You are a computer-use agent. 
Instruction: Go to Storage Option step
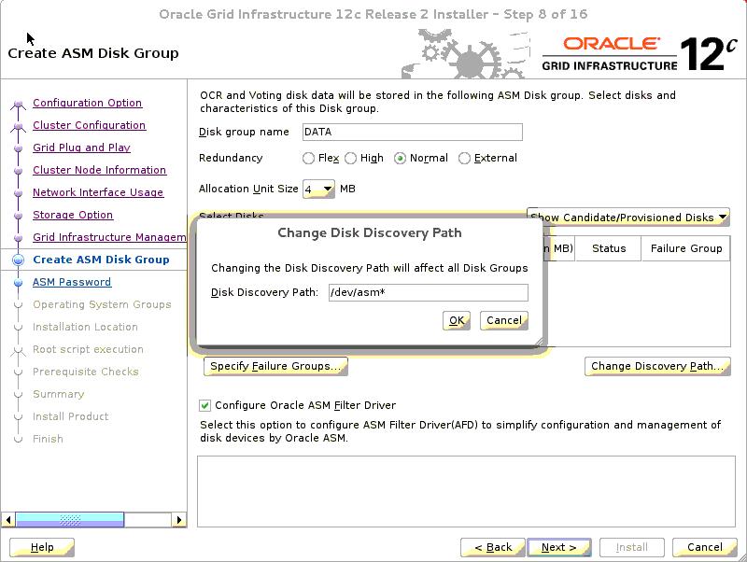(x=73, y=215)
